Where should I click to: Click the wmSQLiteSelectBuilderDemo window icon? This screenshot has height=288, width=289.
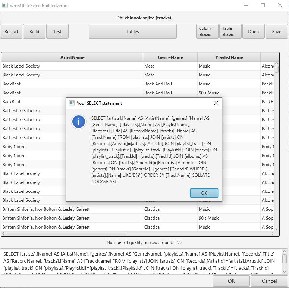click(5, 5)
